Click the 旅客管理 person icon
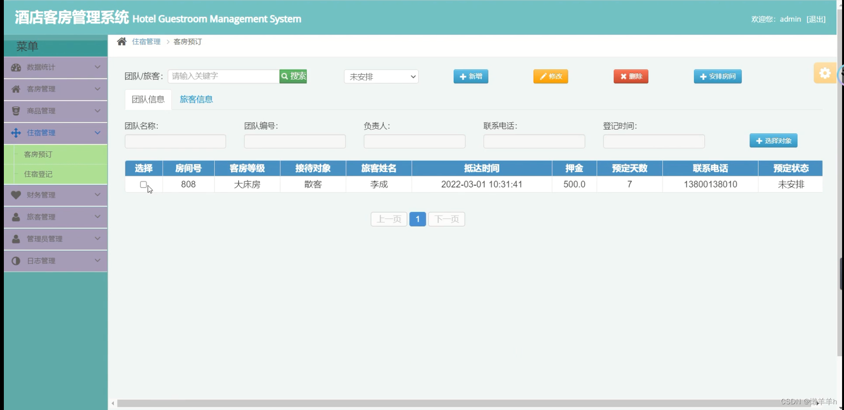Viewport: 844px width, 410px height. (x=16, y=217)
